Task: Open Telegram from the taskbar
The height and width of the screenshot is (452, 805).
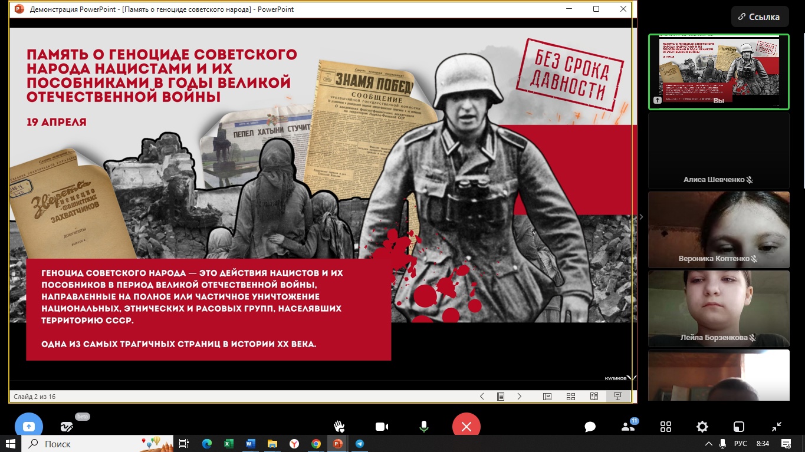Action: click(360, 443)
